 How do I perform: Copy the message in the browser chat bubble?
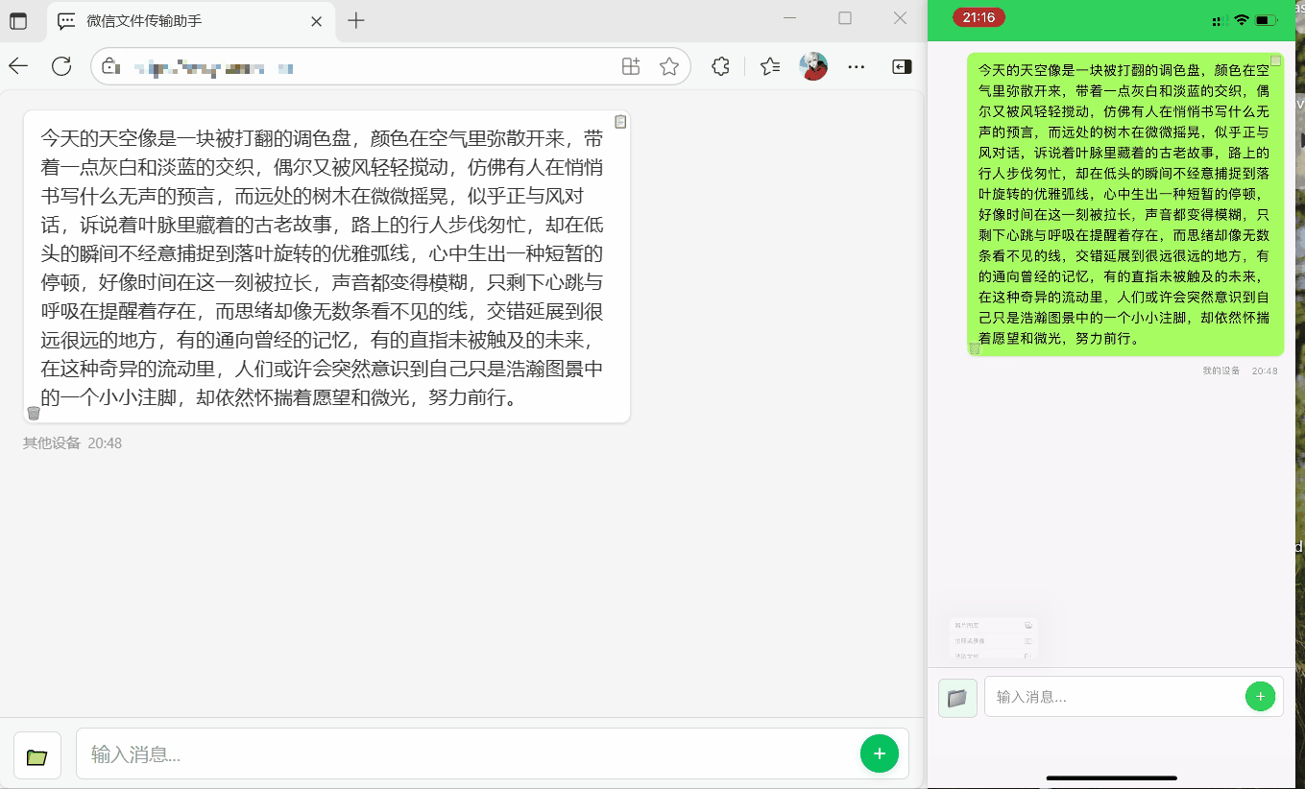pos(620,122)
